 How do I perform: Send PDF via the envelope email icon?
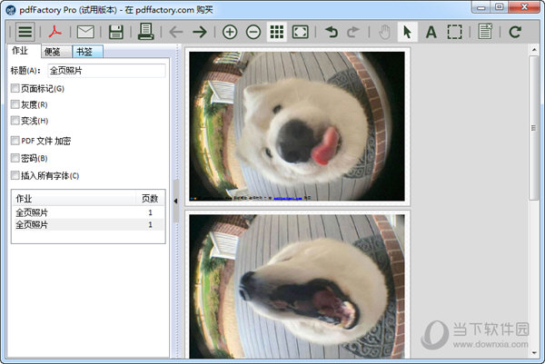coord(85,32)
